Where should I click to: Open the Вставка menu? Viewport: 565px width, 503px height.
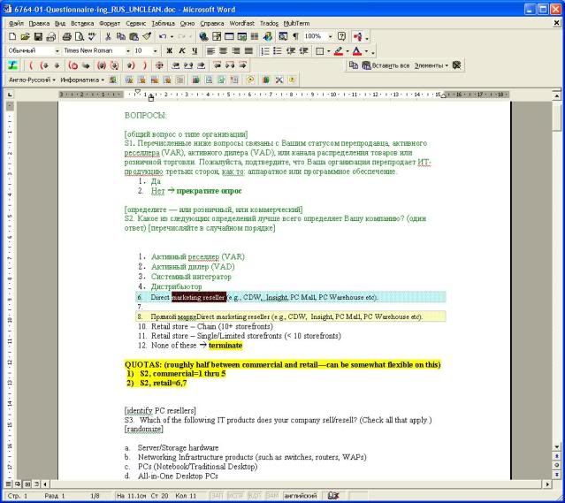point(82,23)
